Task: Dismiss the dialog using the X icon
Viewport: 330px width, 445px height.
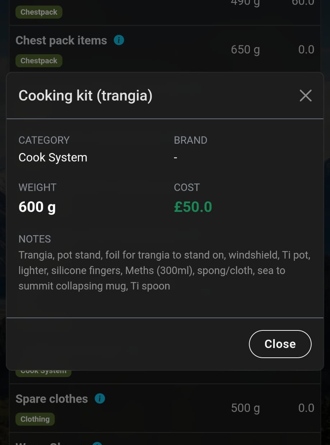Action: [305, 96]
